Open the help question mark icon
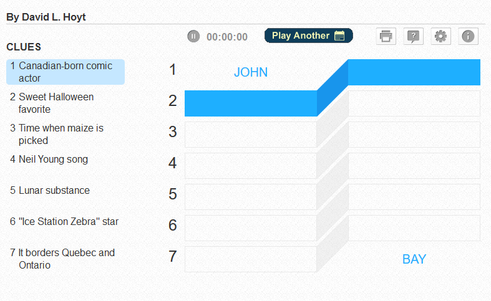Viewport: 491px width, 301px height. point(414,36)
